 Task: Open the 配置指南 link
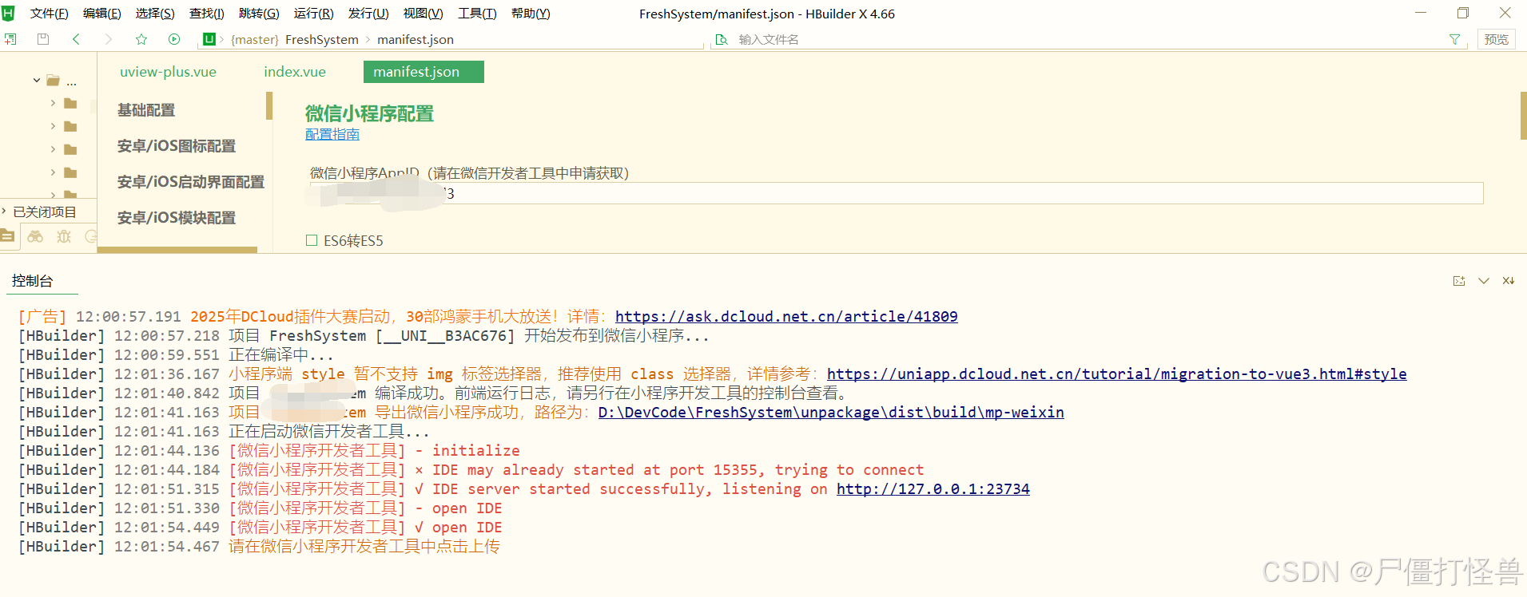(332, 134)
